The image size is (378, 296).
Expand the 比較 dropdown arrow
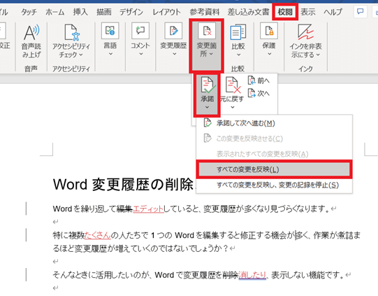[238, 55]
